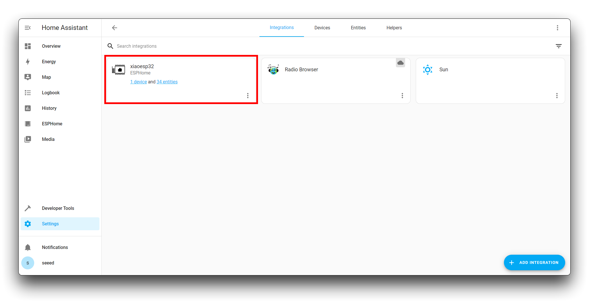Click the 1 device link
The height and width of the screenshot is (303, 589).
[x=138, y=82]
